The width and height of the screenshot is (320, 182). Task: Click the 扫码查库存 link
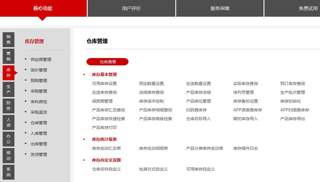point(196,110)
